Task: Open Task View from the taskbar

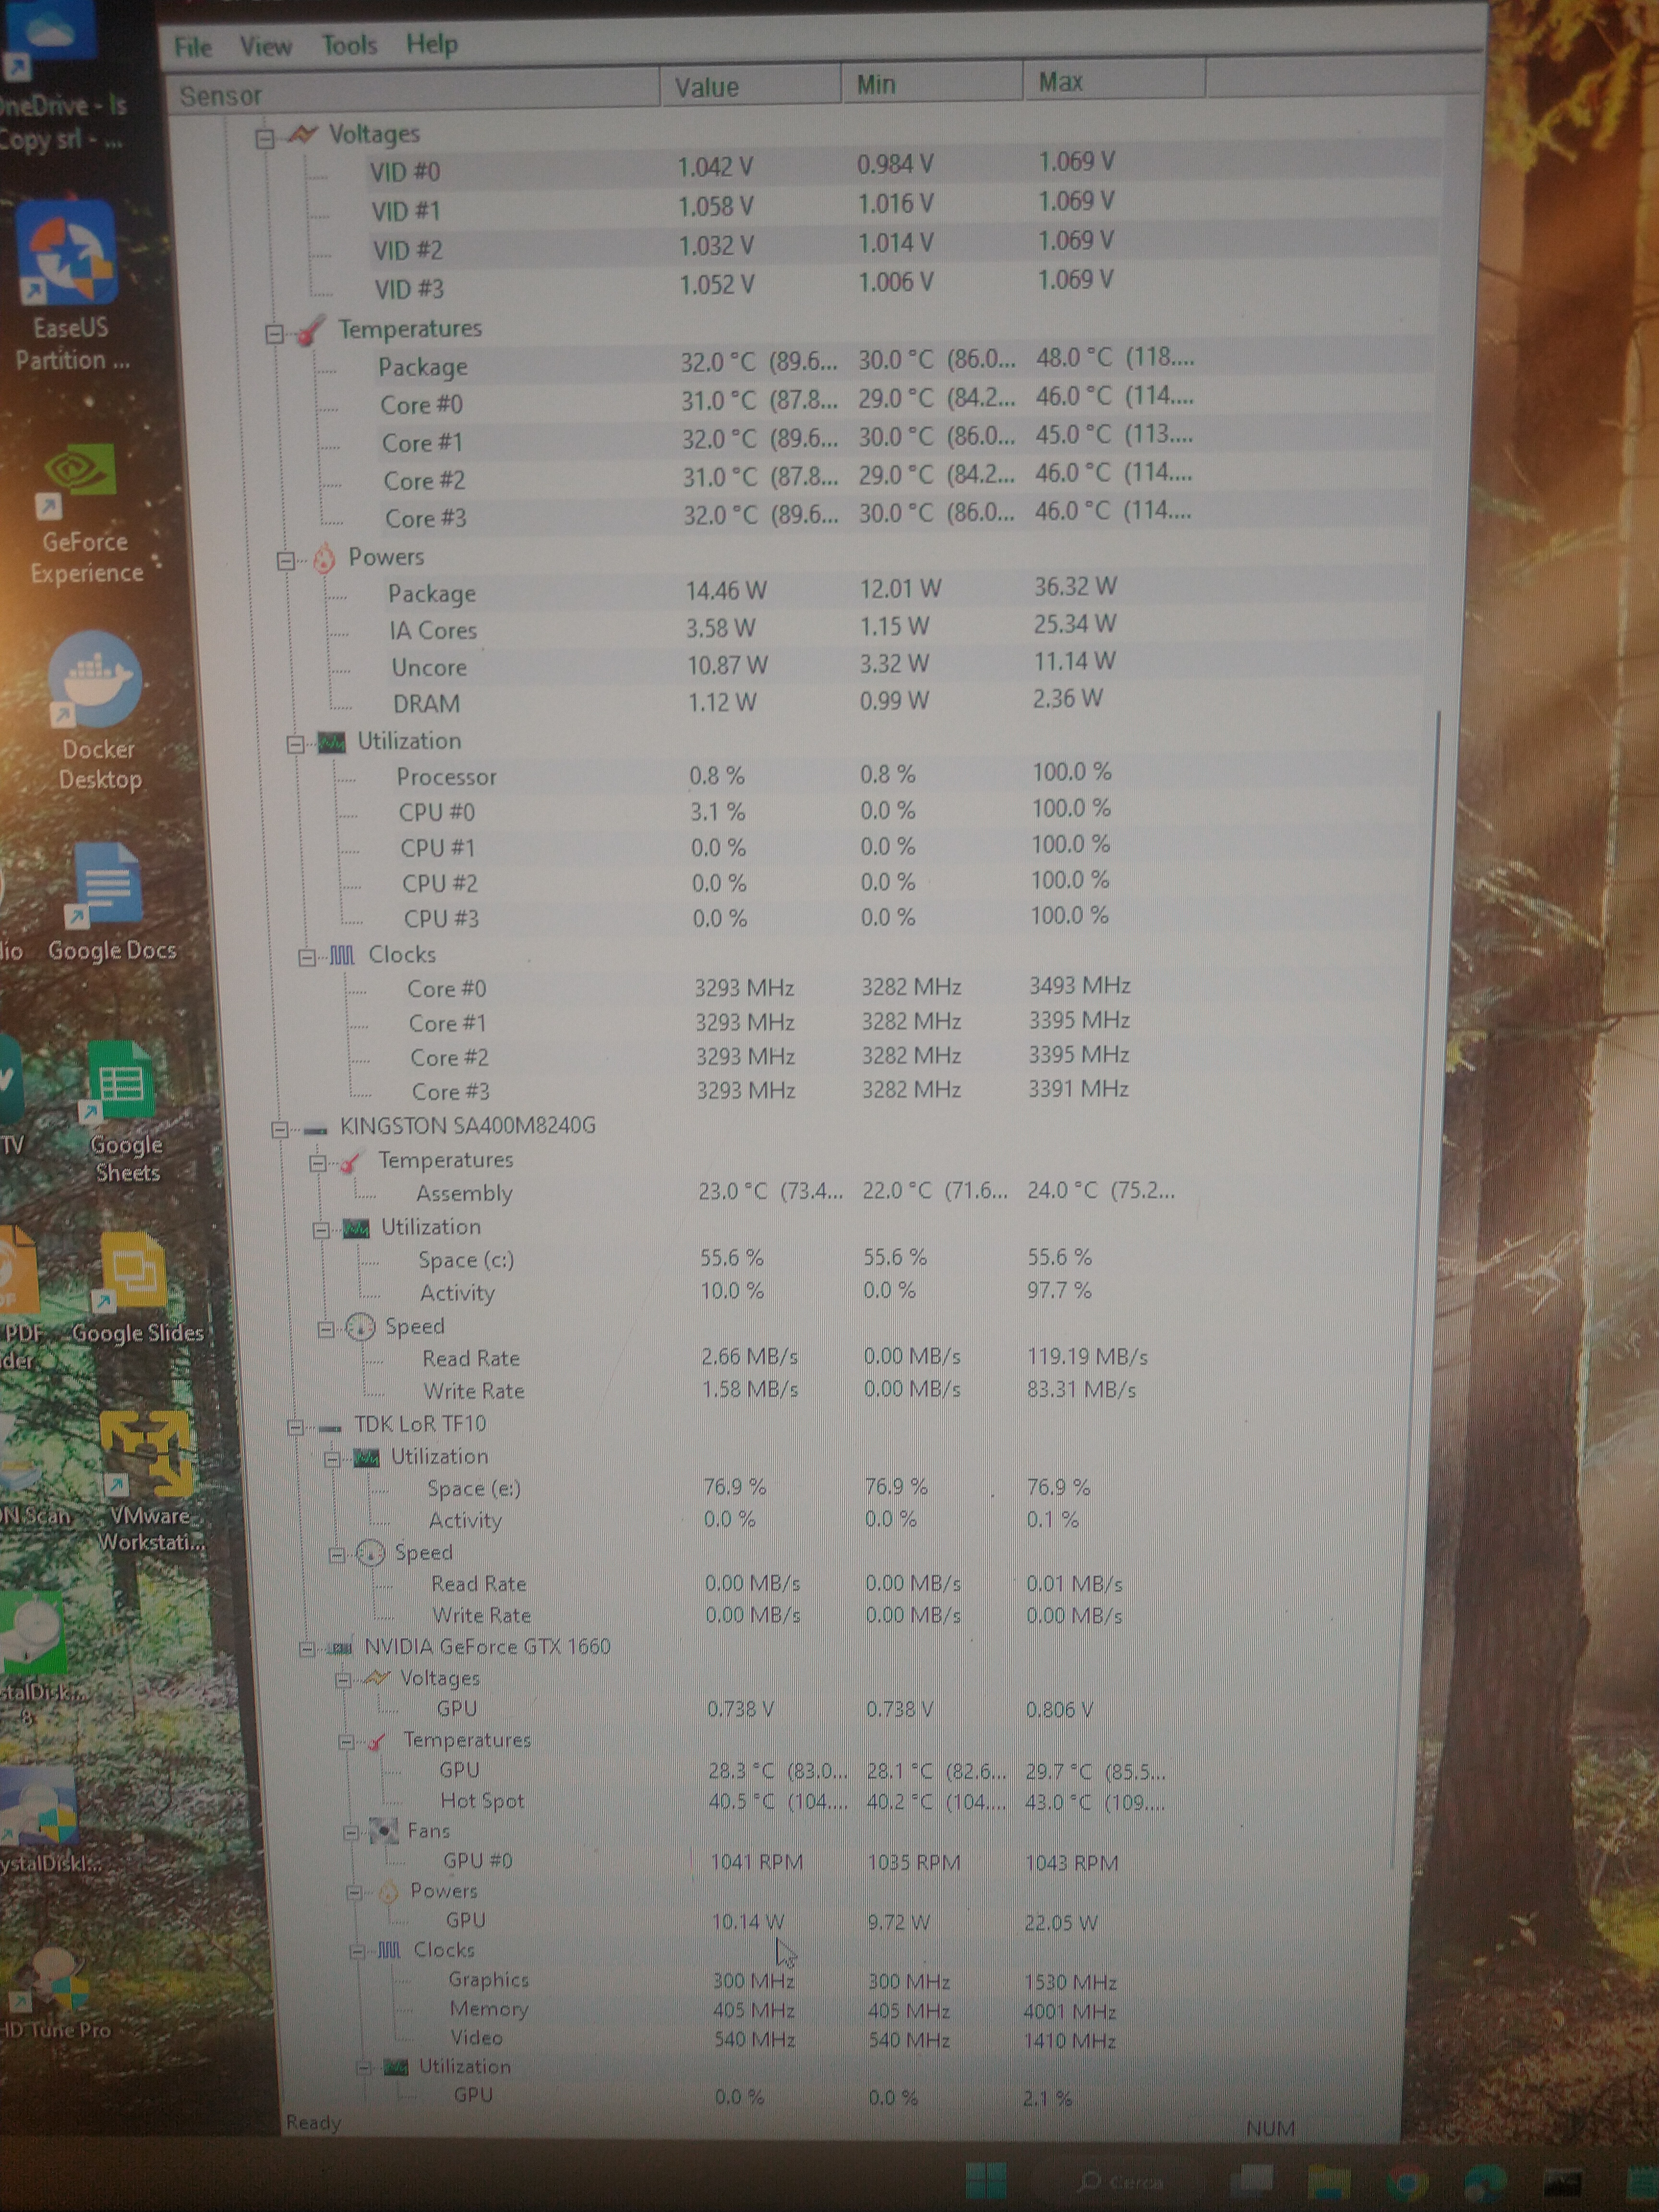Action: [1251, 2182]
